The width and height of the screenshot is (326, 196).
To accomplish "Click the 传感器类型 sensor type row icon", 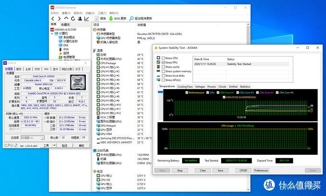I will coord(98,34).
